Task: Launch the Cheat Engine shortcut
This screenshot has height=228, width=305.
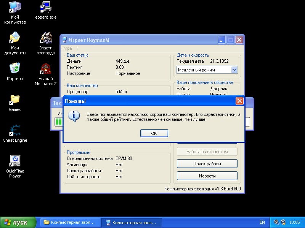Action: (15, 134)
